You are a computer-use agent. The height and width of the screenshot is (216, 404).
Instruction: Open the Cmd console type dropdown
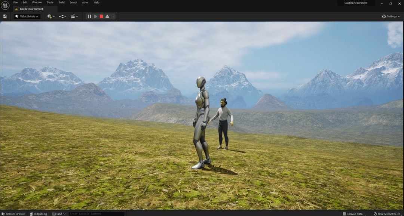59,214
